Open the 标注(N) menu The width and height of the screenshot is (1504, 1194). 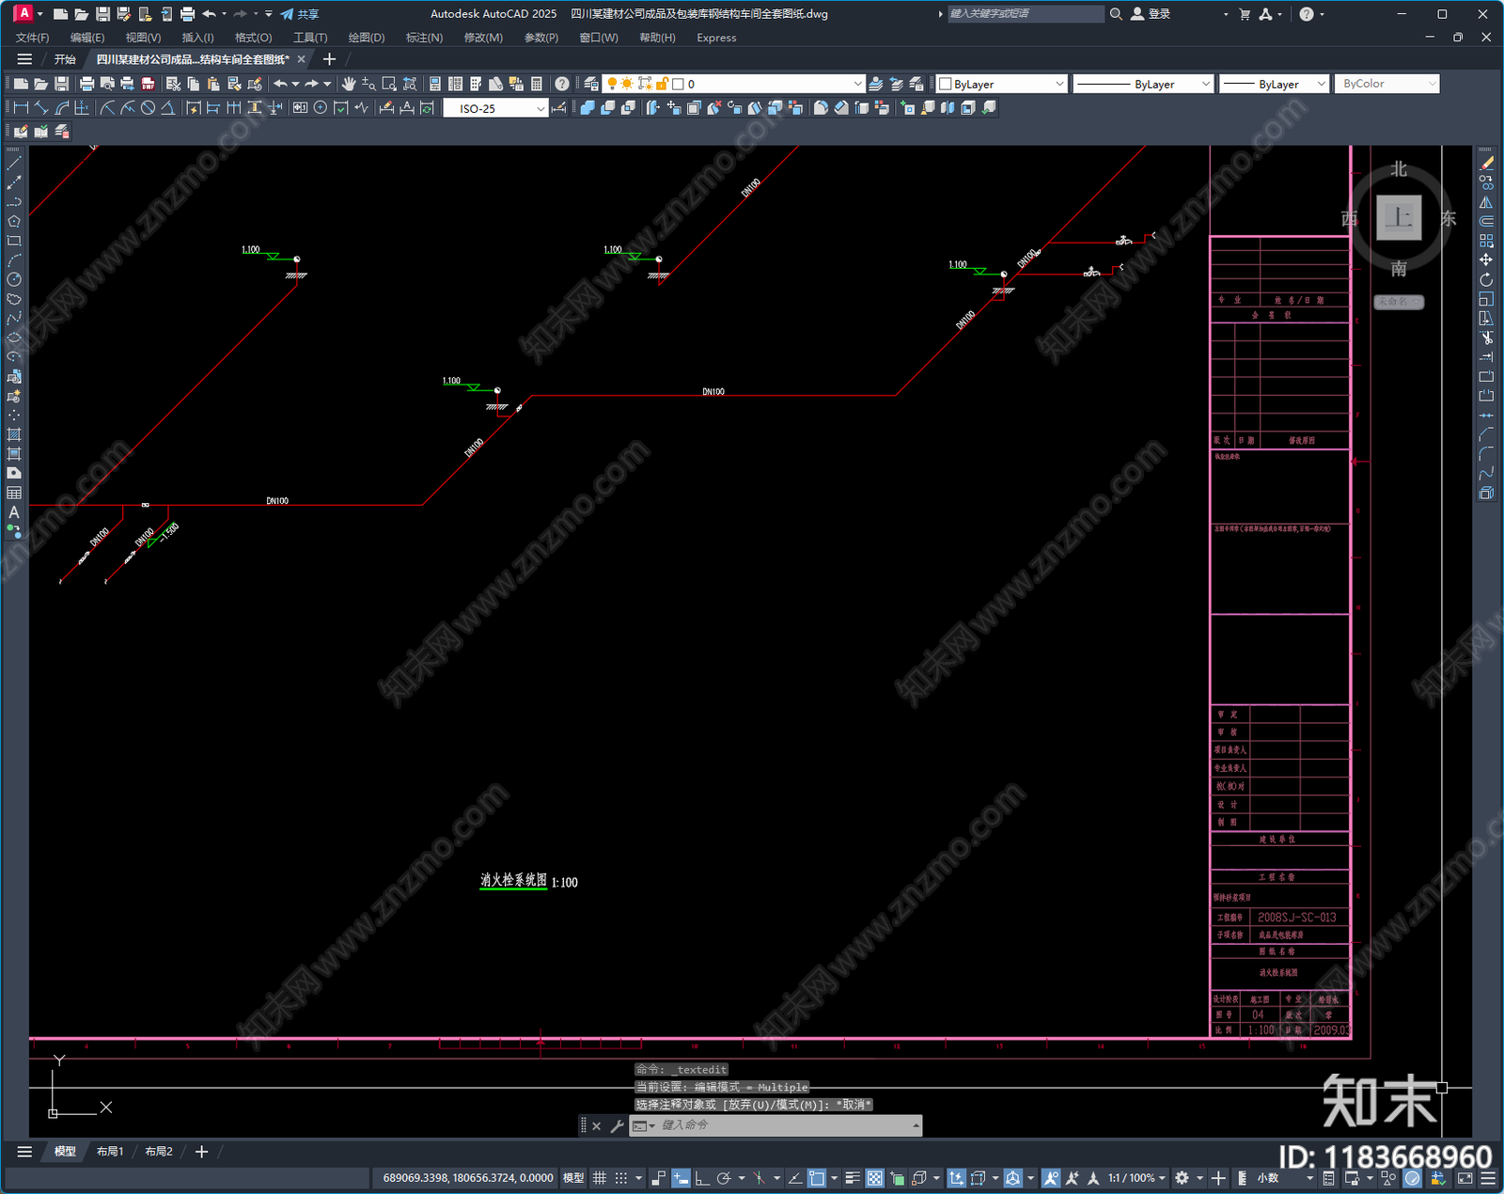[424, 38]
